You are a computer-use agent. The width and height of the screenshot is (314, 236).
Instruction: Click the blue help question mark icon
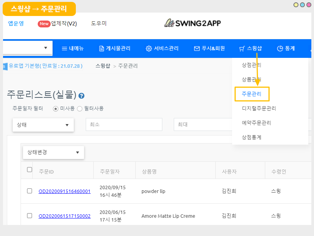point(81,96)
